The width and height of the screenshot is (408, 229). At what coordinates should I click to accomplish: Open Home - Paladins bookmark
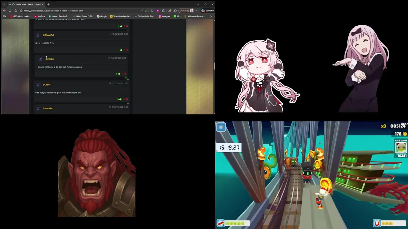[58, 16]
